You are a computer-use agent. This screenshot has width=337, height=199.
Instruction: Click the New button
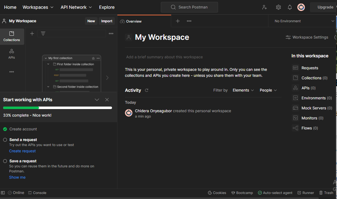[x=91, y=21]
